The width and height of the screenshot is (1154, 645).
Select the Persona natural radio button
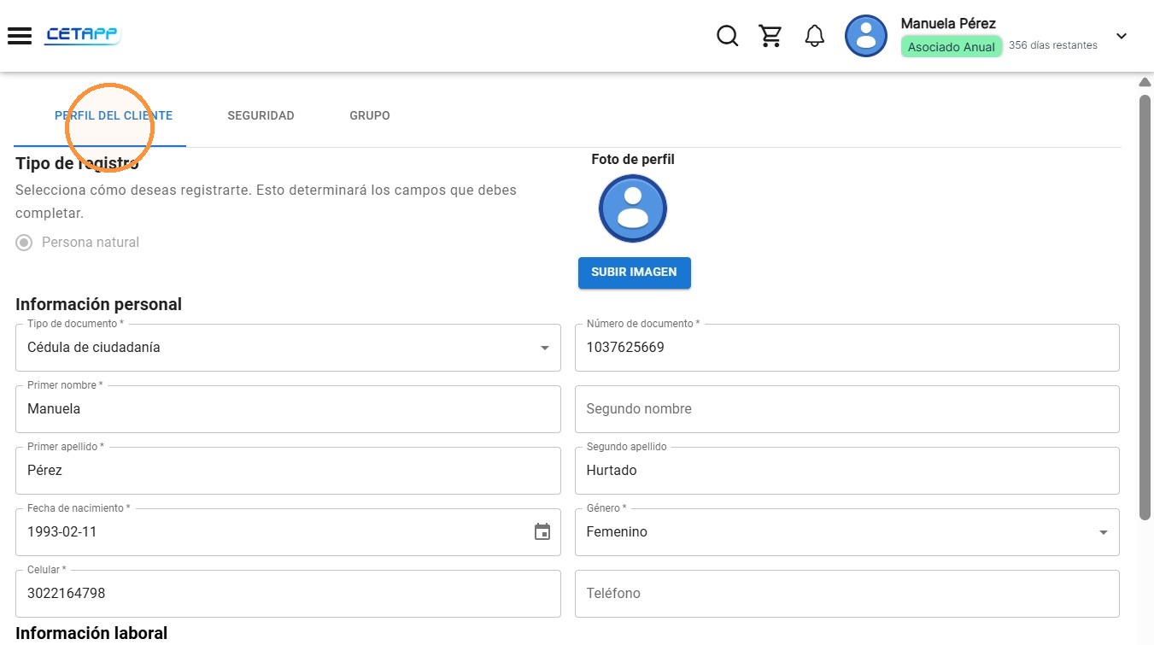point(25,243)
